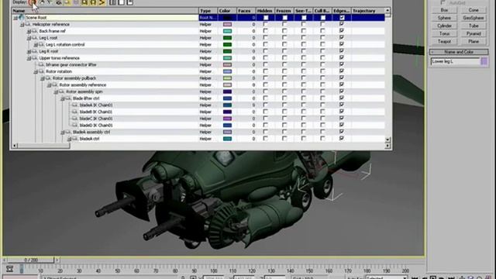Collapse the Upper torso reference node
Screen dimensions: 496x279
(x=29, y=58)
